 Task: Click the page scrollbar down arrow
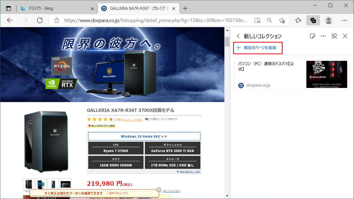227,196
